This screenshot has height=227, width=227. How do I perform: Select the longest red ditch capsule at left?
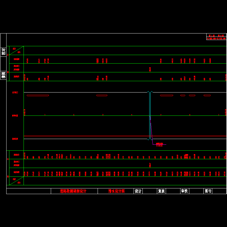click(x=38, y=95)
